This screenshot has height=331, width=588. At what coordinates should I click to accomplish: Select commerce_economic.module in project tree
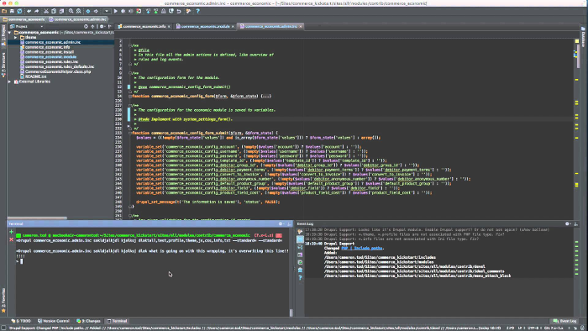(x=50, y=57)
